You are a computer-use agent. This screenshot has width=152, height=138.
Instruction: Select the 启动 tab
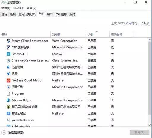click(41, 14)
